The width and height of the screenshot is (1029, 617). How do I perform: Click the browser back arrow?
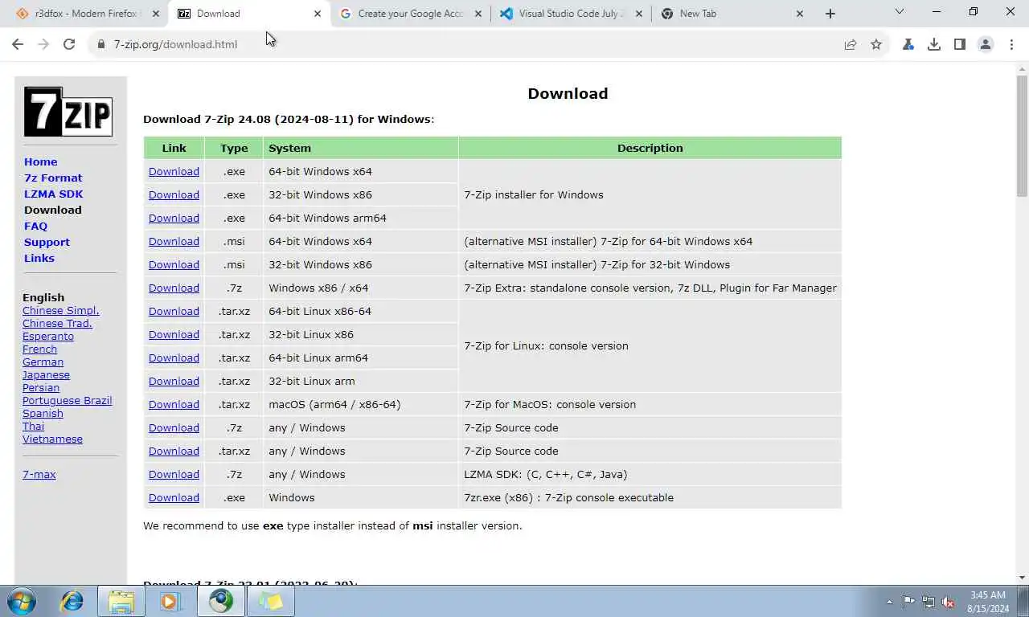[x=18, y=44]
